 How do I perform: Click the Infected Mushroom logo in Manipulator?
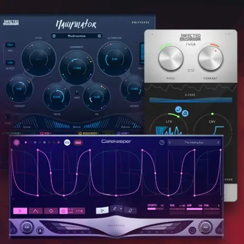pos(11,22)
